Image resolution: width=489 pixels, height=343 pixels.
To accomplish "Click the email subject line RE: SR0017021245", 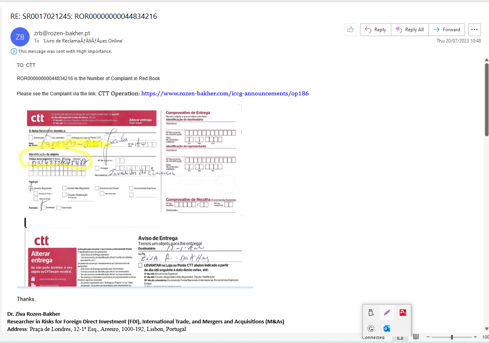I will tap(84, 16).
